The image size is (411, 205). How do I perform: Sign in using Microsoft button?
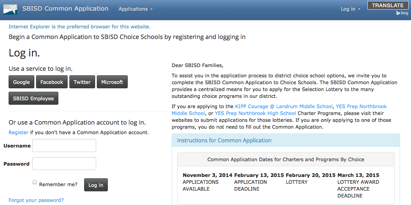[x=112, y=82]
